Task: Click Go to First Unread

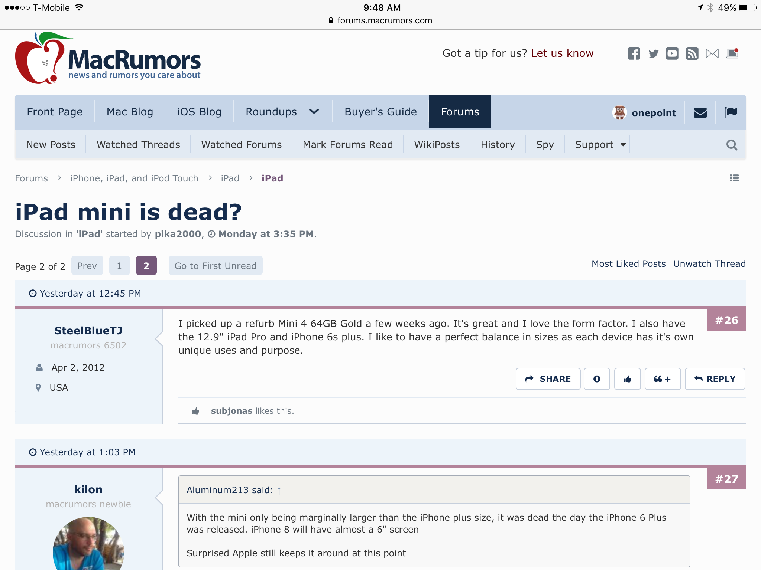Action: point(216,266)
